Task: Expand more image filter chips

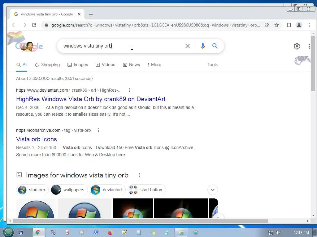Action: click(213, 190)
